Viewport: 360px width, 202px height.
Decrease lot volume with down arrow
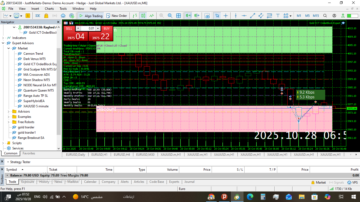point(78,28)
